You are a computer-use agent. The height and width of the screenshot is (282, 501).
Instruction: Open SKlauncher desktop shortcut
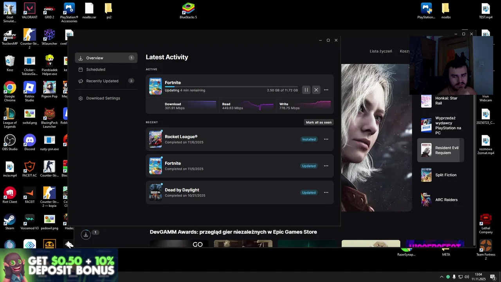49,37
